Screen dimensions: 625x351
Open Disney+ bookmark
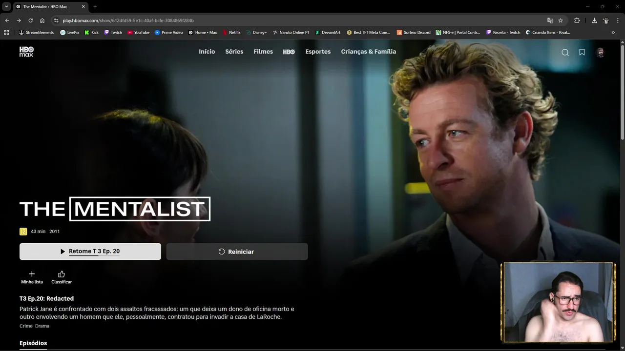[x=256, y=32]
